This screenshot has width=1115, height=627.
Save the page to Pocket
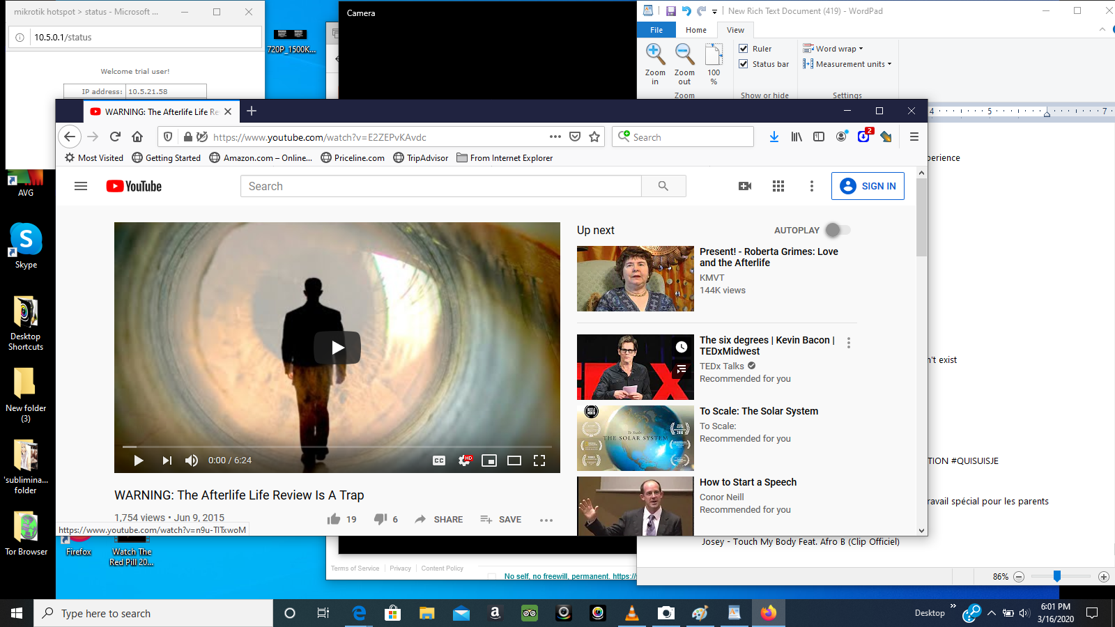tap(575, 137)
